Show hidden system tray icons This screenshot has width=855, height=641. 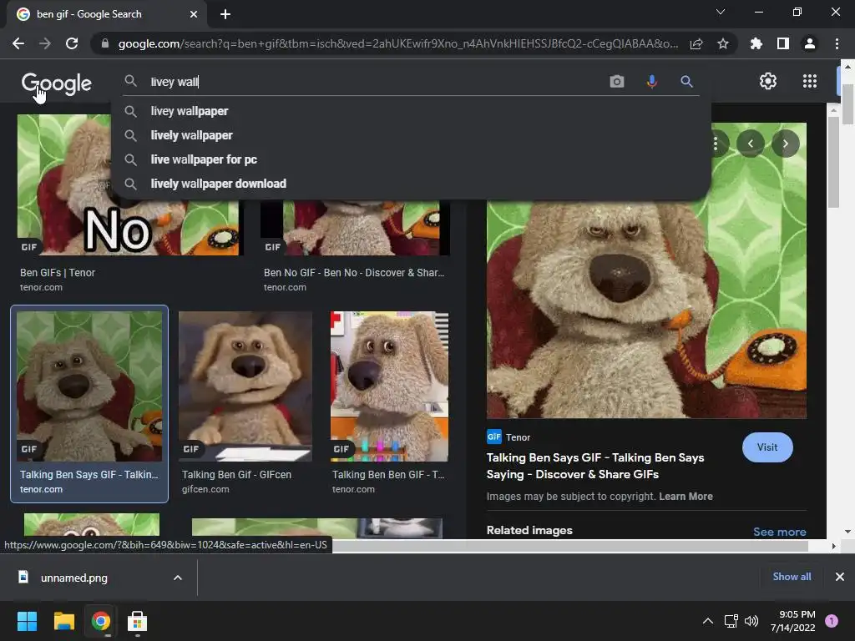pos(708,621)
